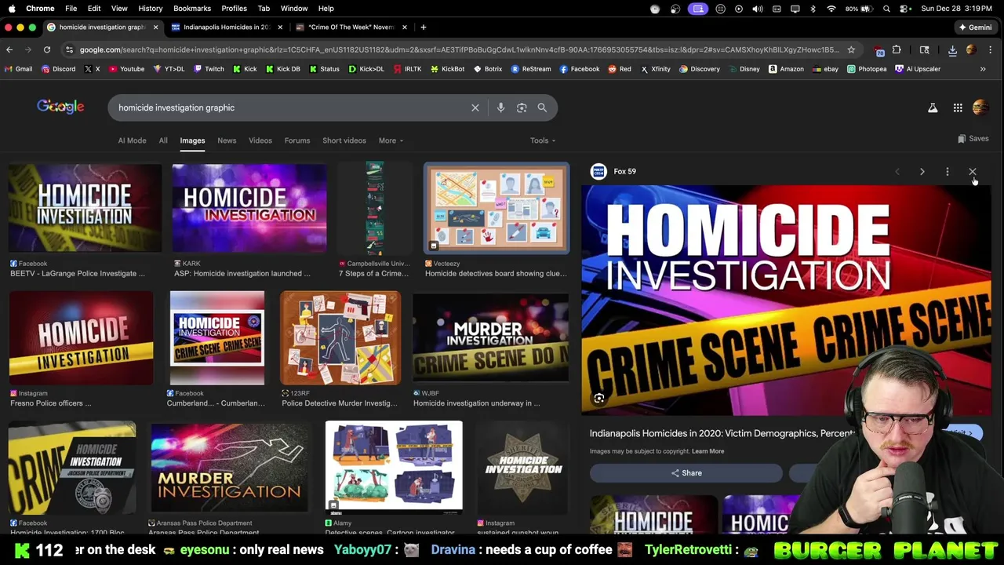Open the Apple menu
This screenshot has width=1004, height=565.
[12, 9]
